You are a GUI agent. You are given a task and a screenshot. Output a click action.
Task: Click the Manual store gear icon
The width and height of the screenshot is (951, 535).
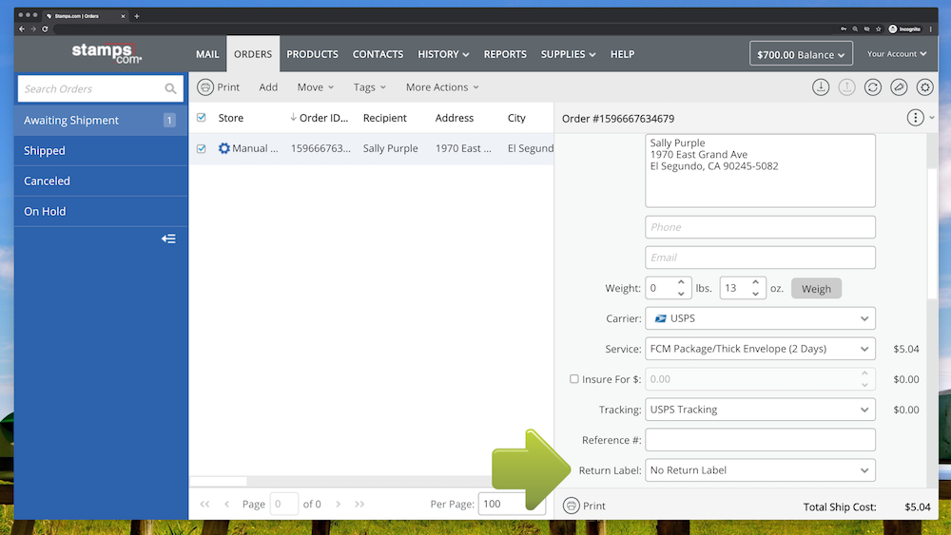[224, 148]
